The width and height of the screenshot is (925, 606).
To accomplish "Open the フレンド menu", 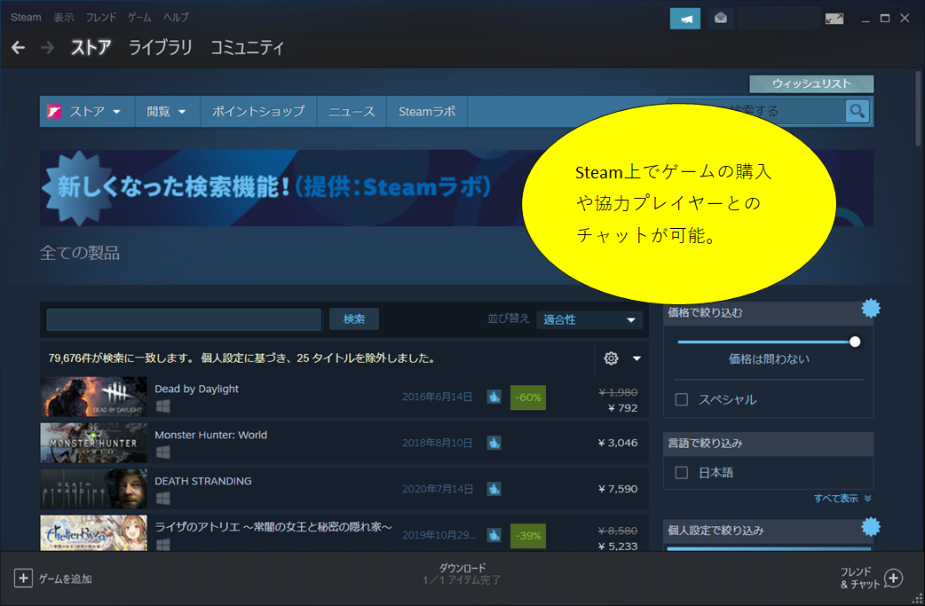I will tap(101, 18).
